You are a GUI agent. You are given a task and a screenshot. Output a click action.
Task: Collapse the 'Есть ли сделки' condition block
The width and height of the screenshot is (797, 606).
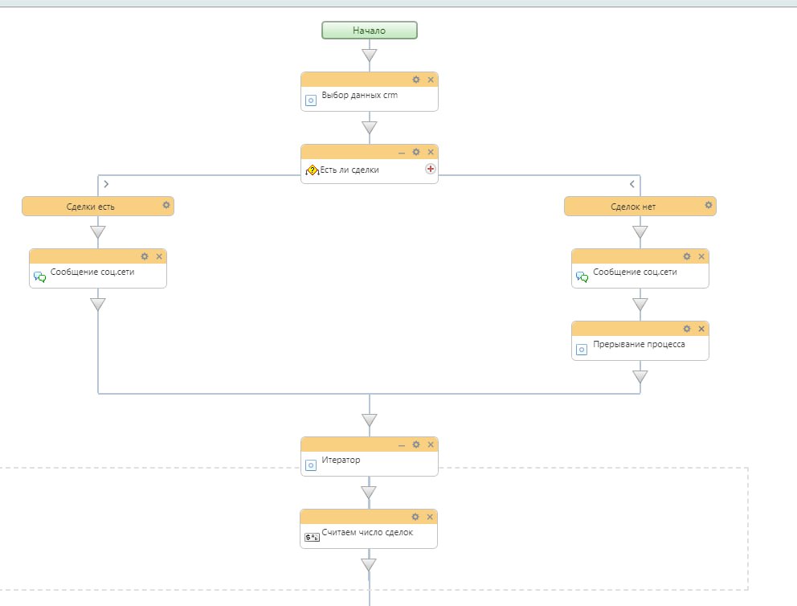click(402, 152)
